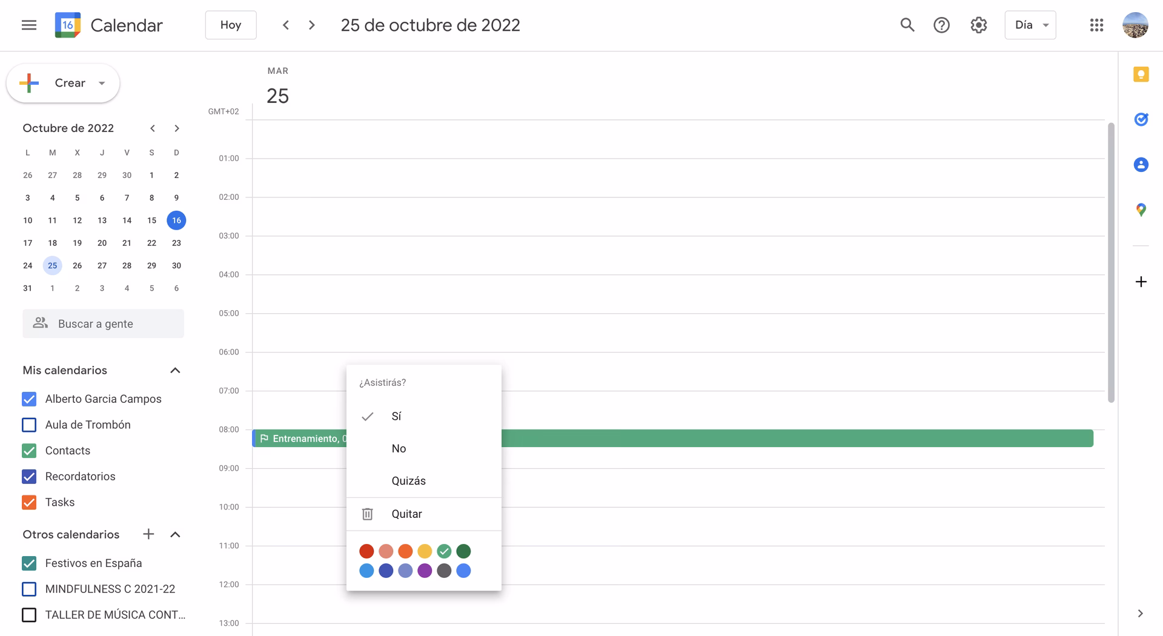Open the Día view dropdown
The width and height of the screenshot is (1163, 636).
(1030, 25)
